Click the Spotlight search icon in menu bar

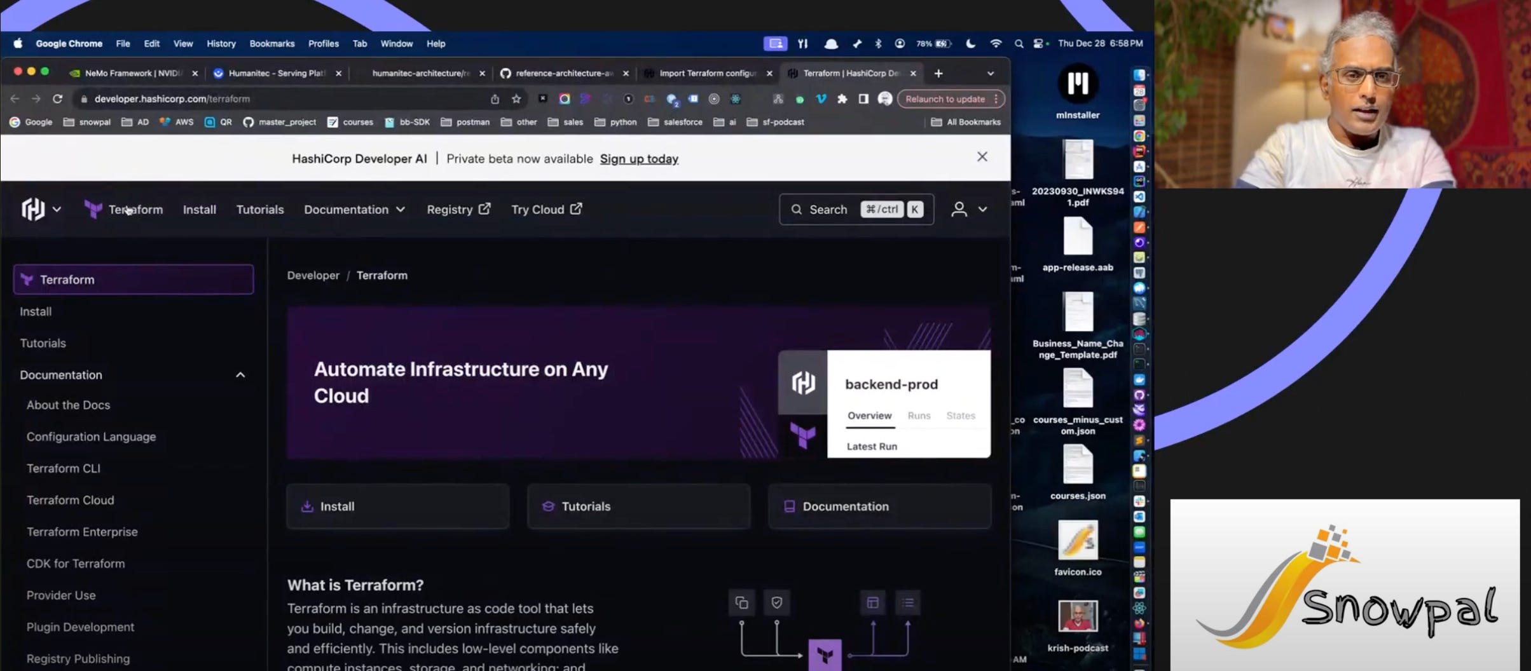(1019, 44)
